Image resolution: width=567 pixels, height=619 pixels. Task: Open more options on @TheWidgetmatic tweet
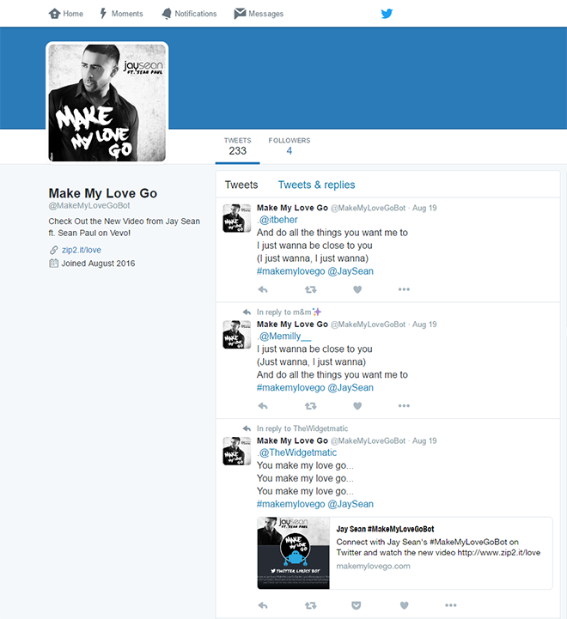click(450, 604)
